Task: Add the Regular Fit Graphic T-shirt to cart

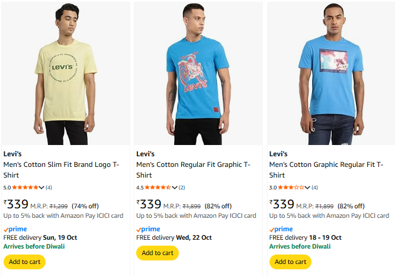Action: click(x=158, y=253)
